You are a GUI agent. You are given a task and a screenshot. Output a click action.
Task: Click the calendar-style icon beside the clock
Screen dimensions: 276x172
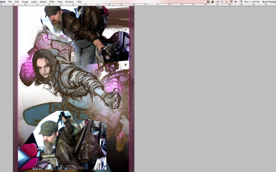click(x=241, y=2)
